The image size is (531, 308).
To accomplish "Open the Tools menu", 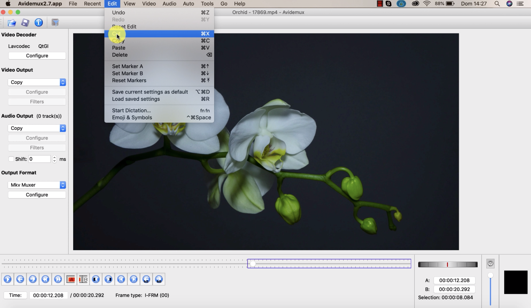I will [207, 4].
